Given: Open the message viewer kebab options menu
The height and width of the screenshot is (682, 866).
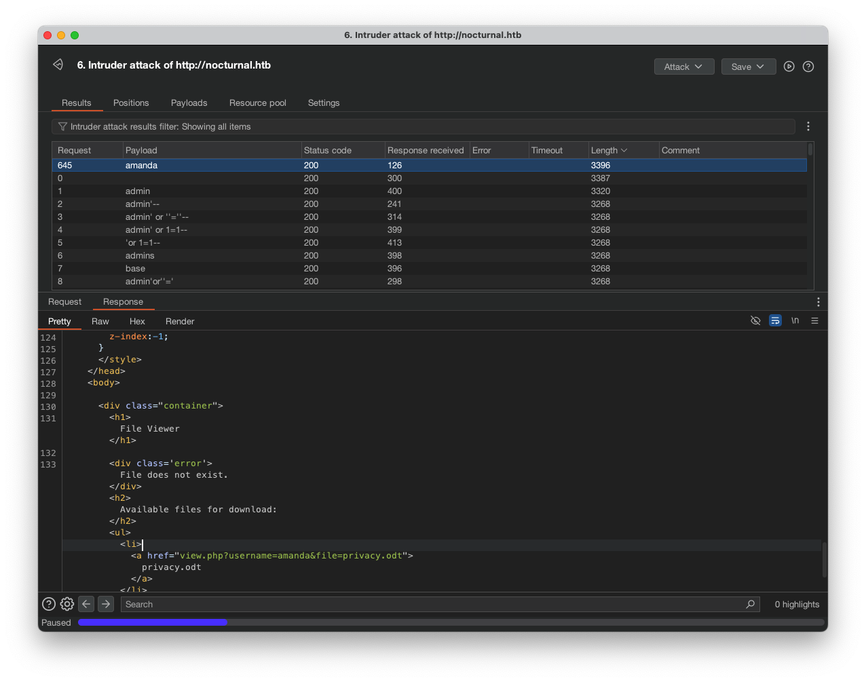Looking at the screenshot, I should [x=818, y=302].
